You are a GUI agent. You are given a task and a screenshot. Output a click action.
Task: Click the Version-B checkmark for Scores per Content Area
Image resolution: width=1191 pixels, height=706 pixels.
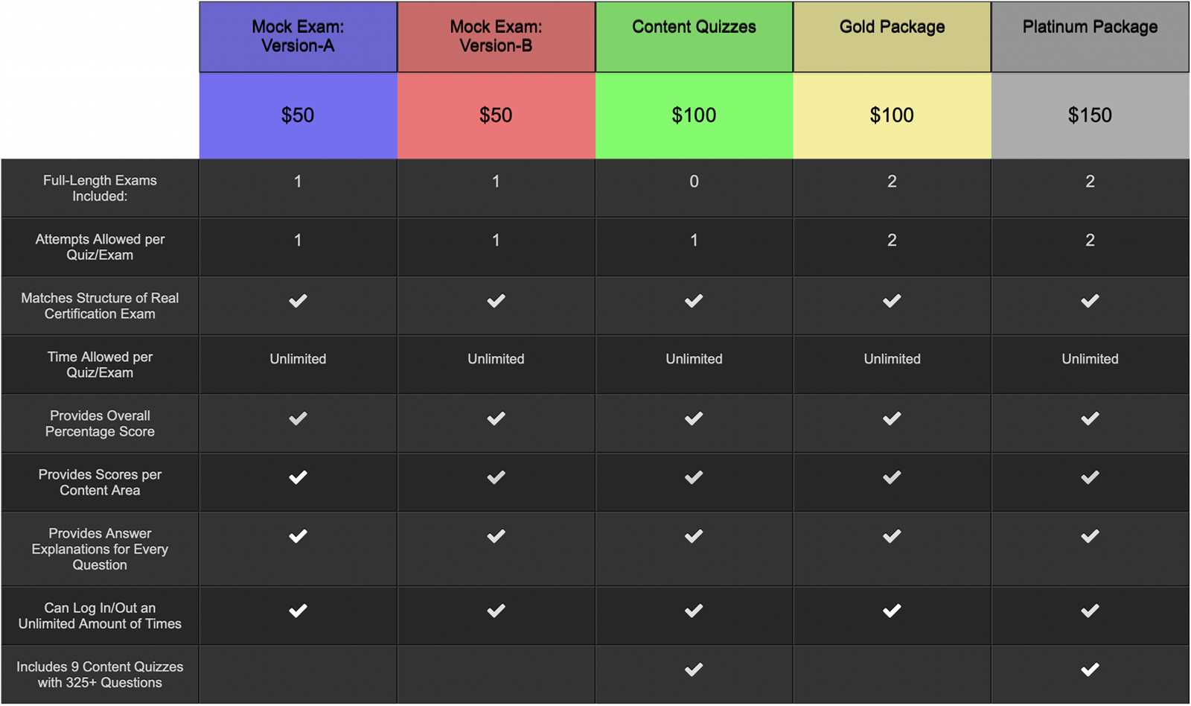point(496,477)
